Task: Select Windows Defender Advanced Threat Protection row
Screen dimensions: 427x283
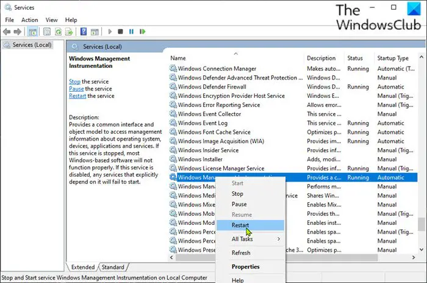Action: pos(293,78)
